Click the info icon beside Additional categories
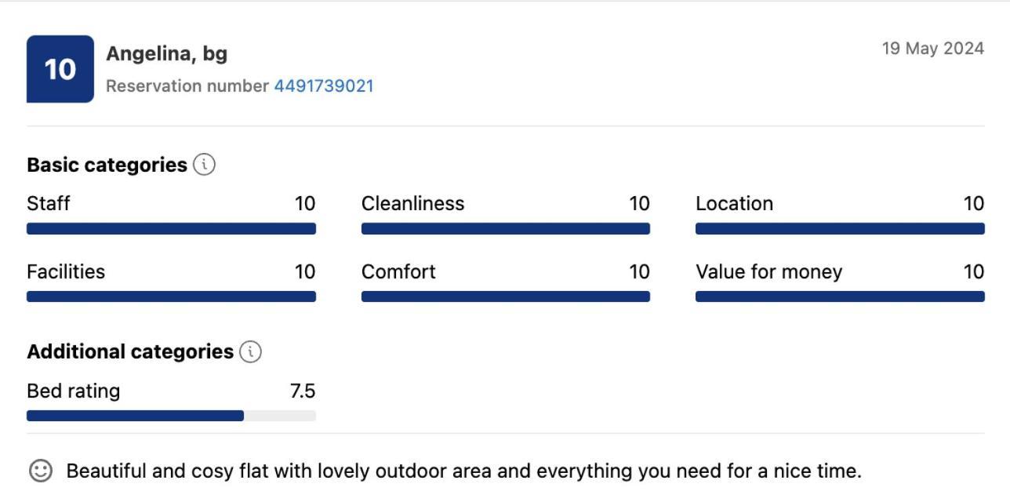 click(250, 351)
